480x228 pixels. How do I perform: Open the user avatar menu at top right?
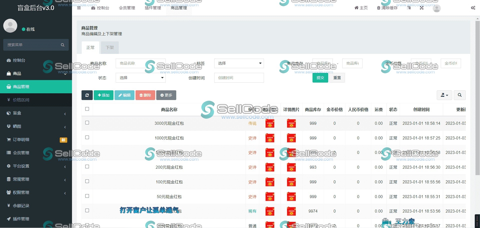(436, 8)
